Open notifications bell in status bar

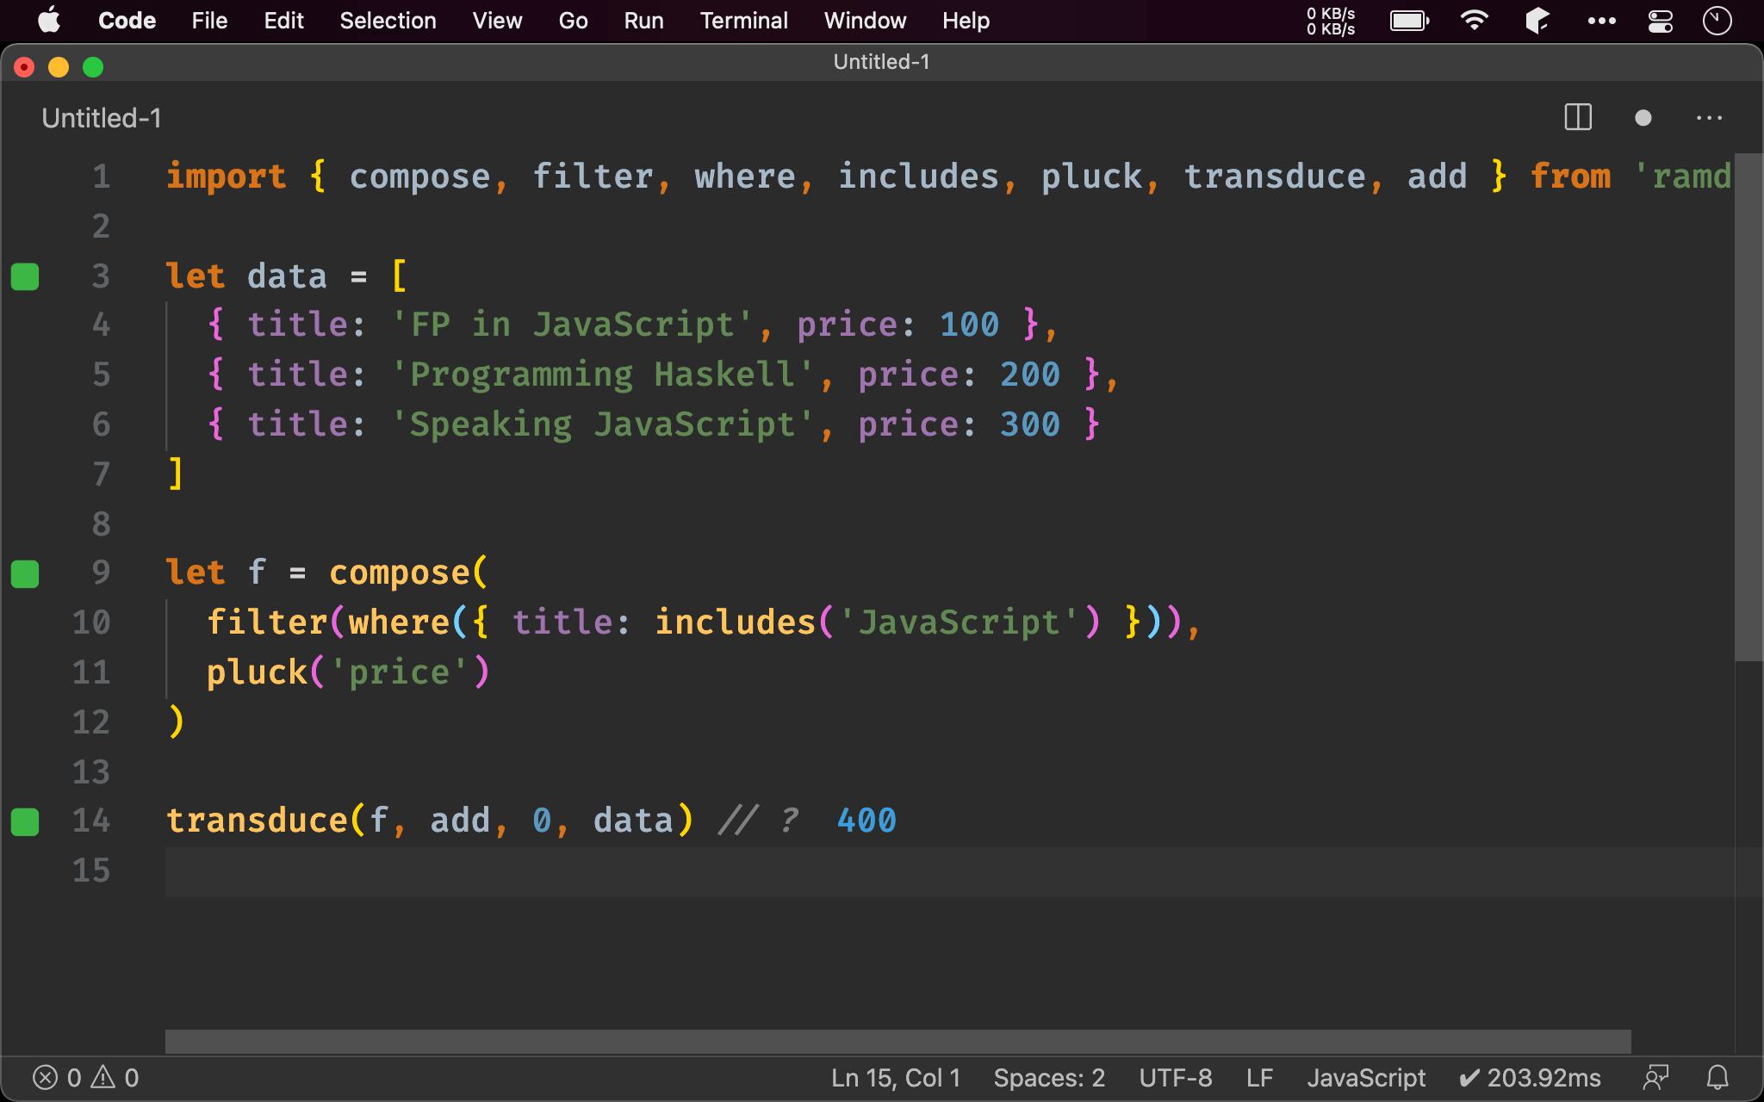click(x=1717, y=1078)
